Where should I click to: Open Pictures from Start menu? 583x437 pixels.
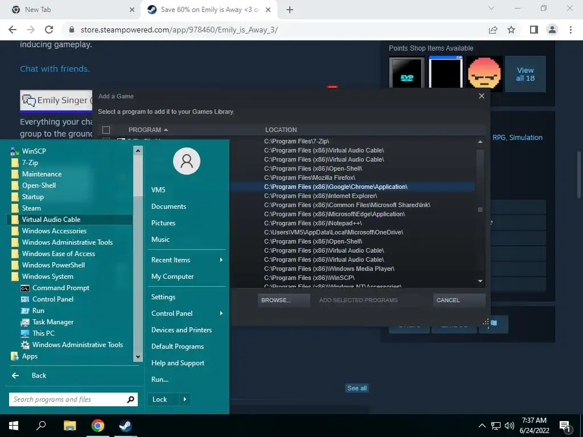[163, 223]
